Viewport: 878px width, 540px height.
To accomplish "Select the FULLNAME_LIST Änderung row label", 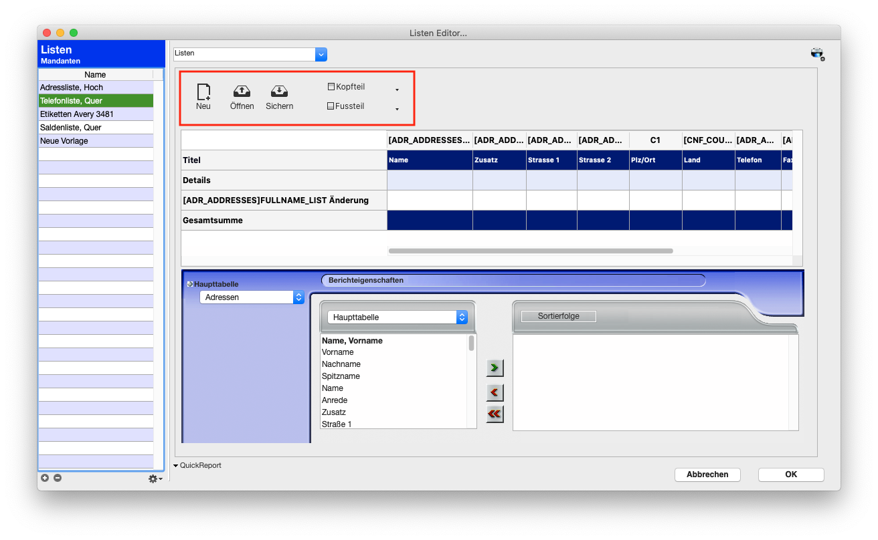I will coord(284,200).
